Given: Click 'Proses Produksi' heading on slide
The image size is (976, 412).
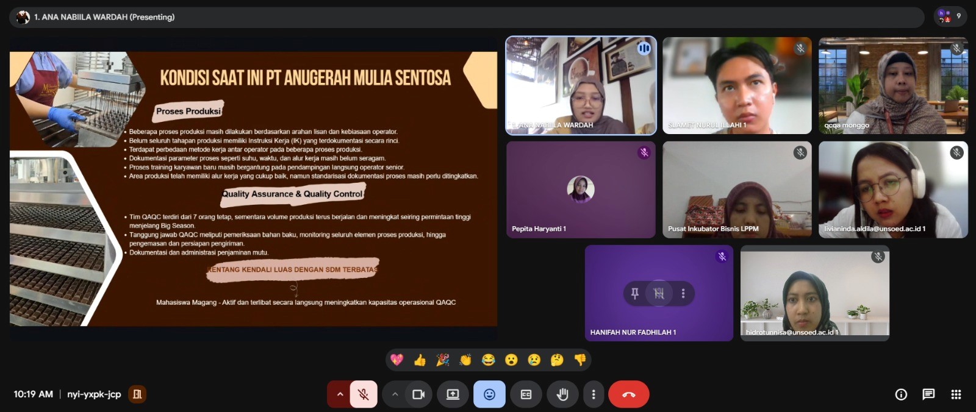Looking at the screenshot, I should click(x=188, y=111).
